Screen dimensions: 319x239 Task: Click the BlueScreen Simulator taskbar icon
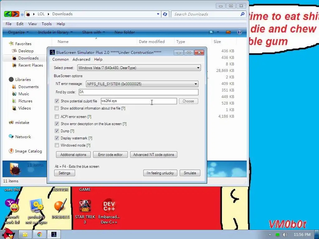[54, 235]
